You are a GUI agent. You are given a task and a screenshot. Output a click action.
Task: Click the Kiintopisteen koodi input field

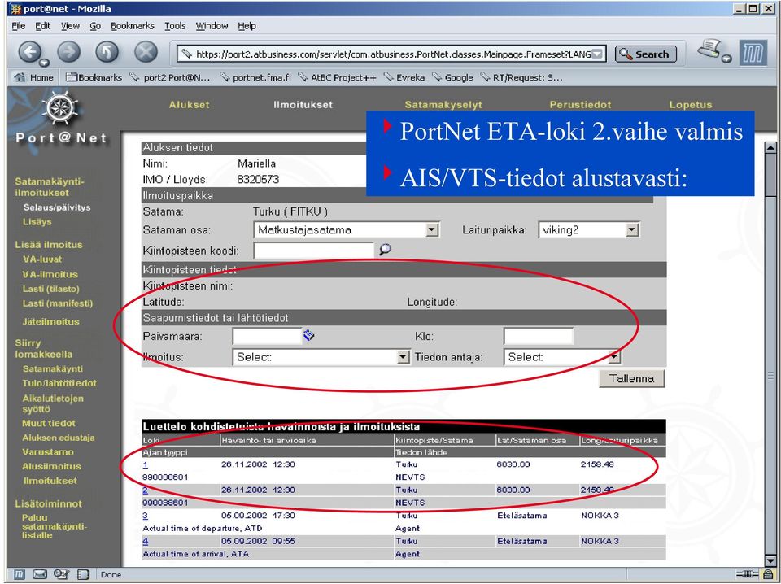click(x=314, y=250)
